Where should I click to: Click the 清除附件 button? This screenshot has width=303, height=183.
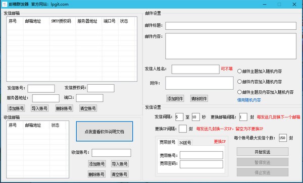pos(199,98)
